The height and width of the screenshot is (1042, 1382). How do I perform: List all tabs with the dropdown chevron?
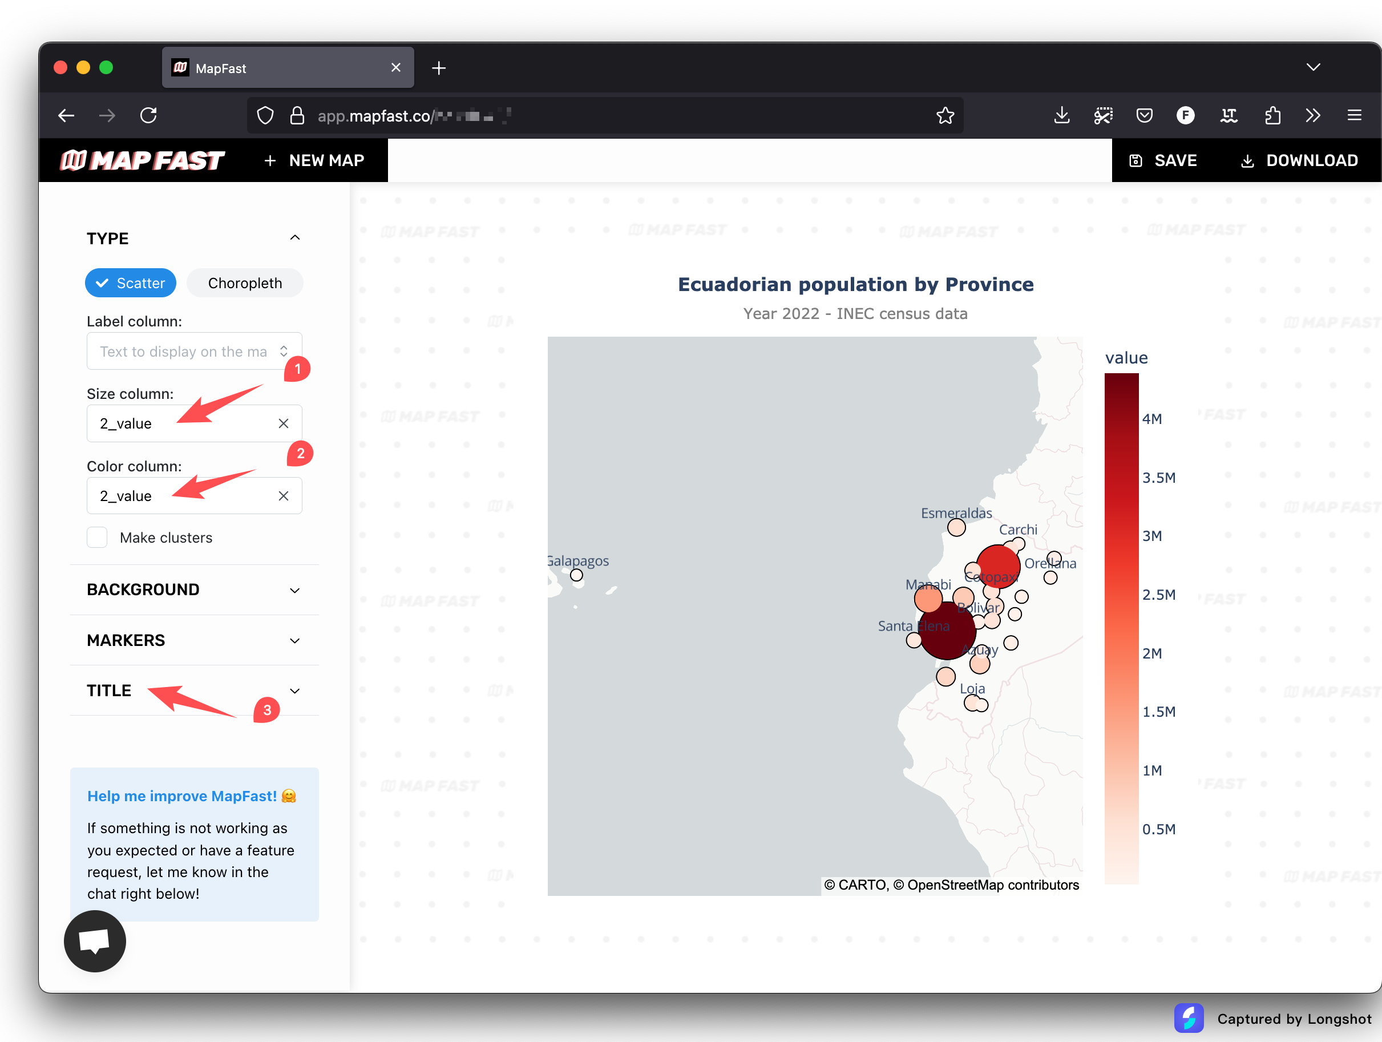(x=1314, y=67)
